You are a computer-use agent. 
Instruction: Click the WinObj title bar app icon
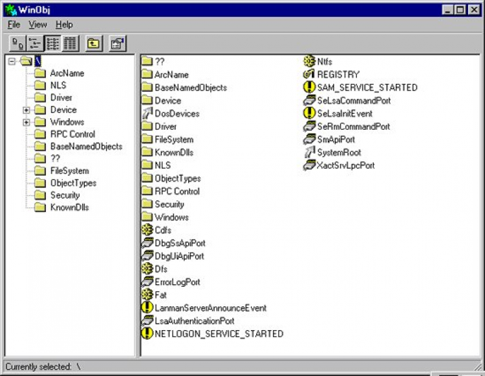(11, 10)
